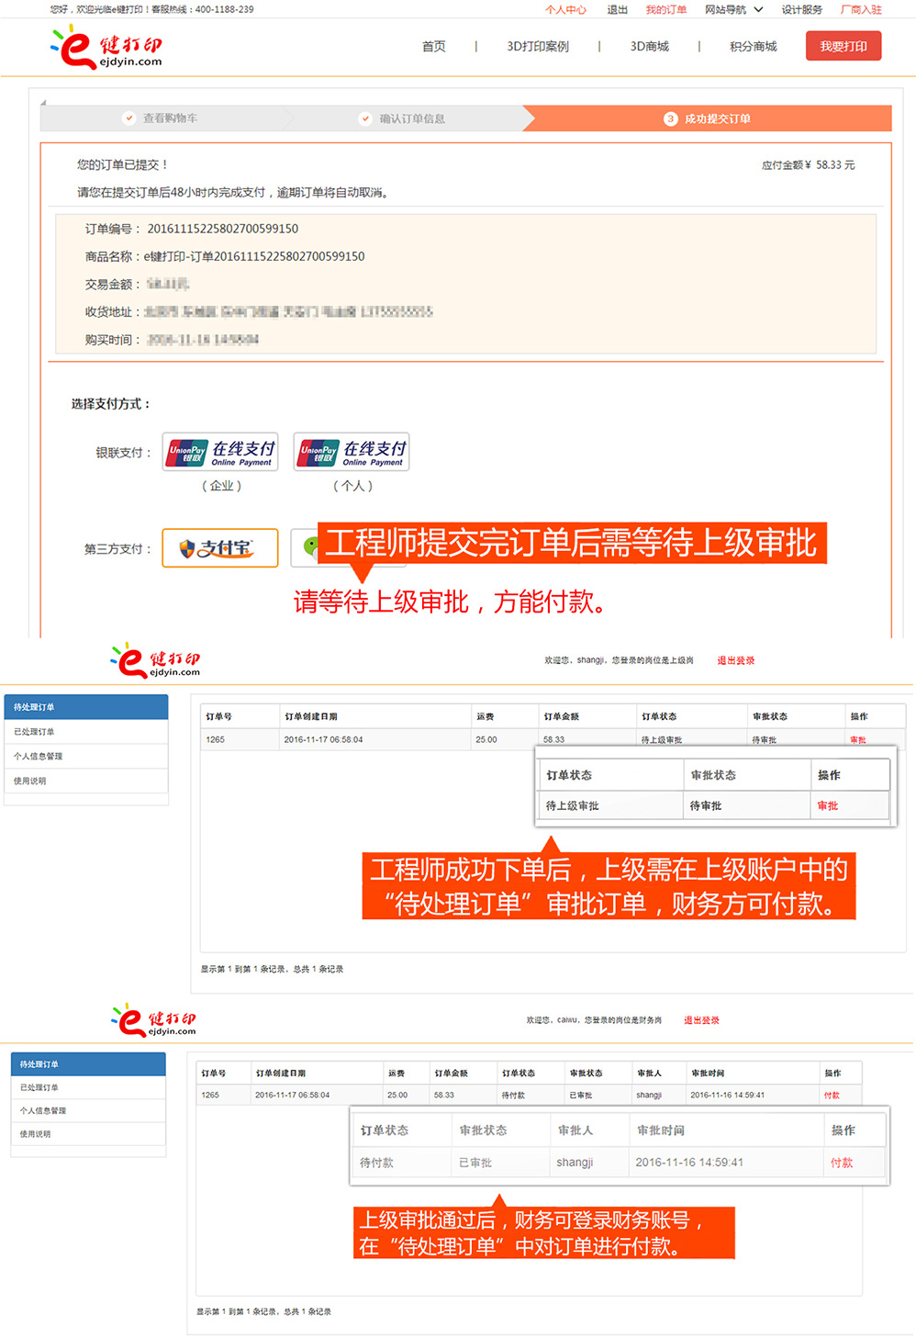Open 3D打印案例 navigation item
The image size is (916, 1338).
[x=537, y=47]
